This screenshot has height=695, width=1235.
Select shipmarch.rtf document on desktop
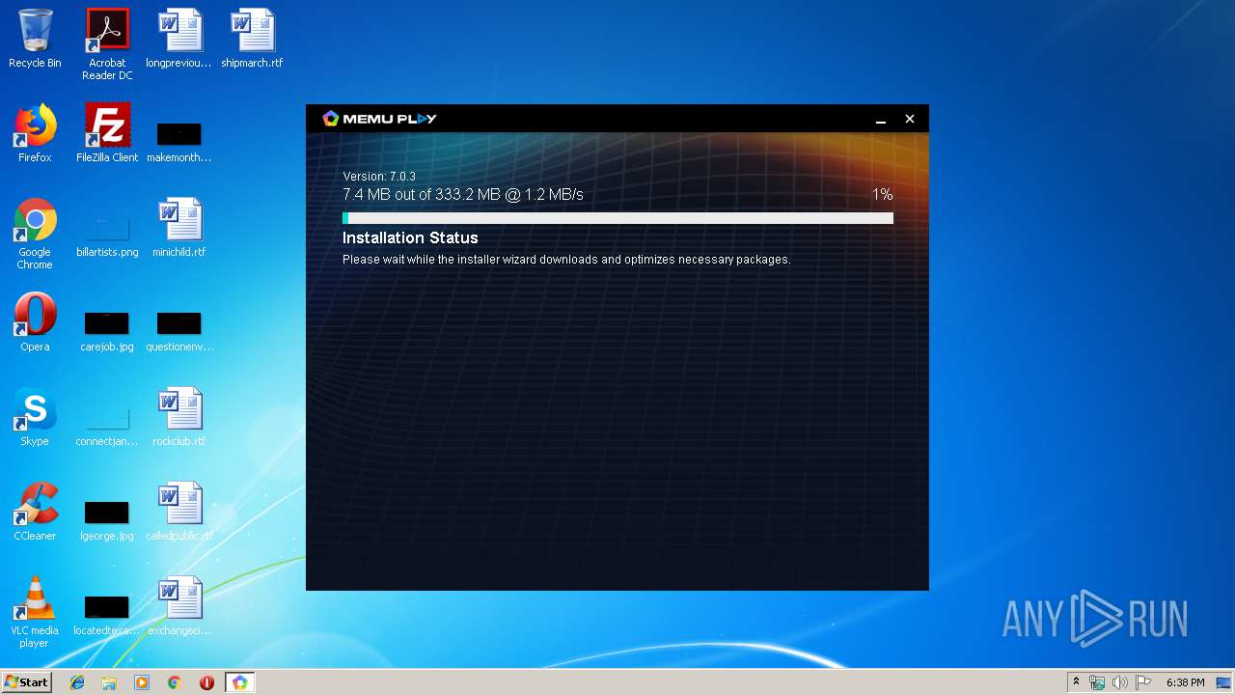pyautogui.click(x=252, y=39)
